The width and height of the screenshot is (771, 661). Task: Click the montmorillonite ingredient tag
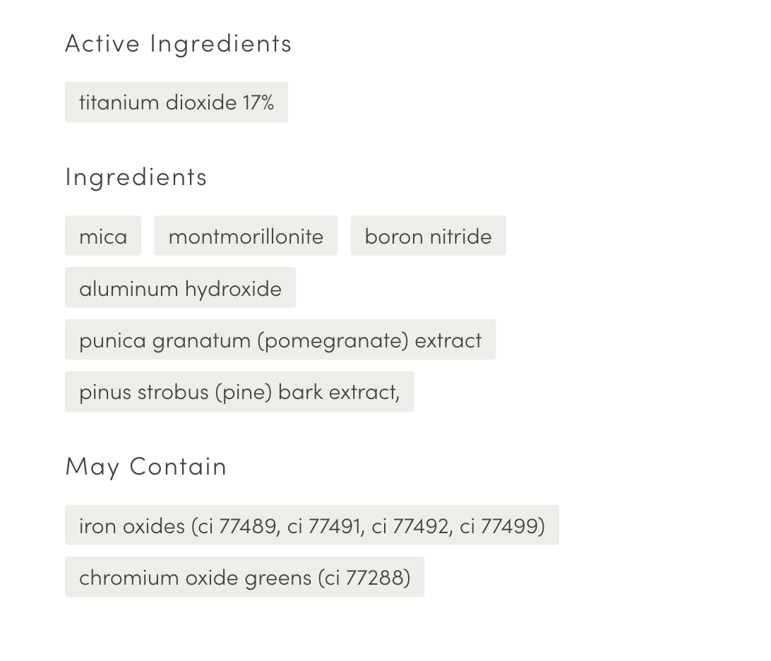coord(246,236)
